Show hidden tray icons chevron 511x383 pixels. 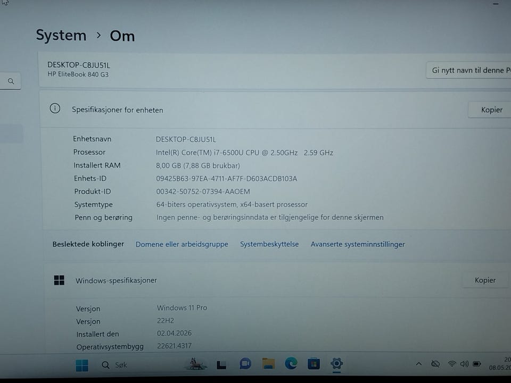pos(419,364)
